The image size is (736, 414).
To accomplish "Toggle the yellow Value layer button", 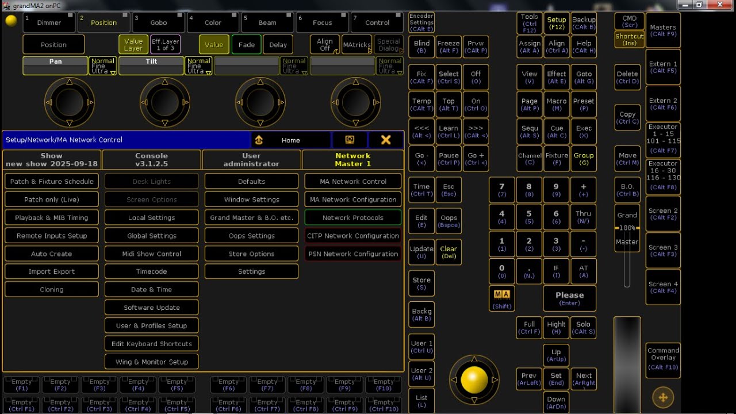I will (x=214, y=45).
